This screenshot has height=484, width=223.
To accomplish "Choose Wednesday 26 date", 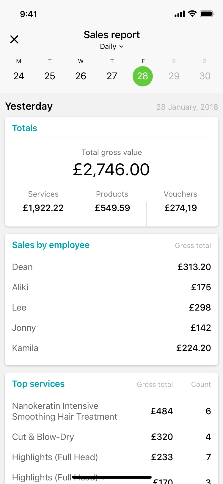I will [81, 76].
